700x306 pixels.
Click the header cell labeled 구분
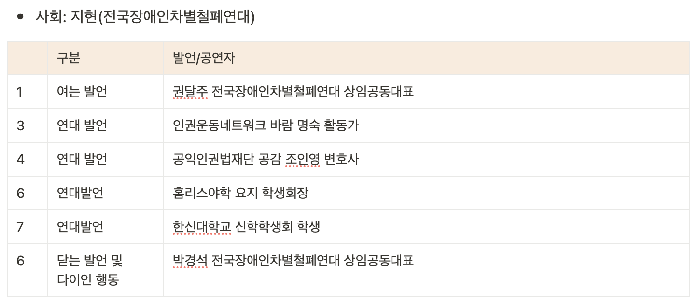(x=105, y=58)
